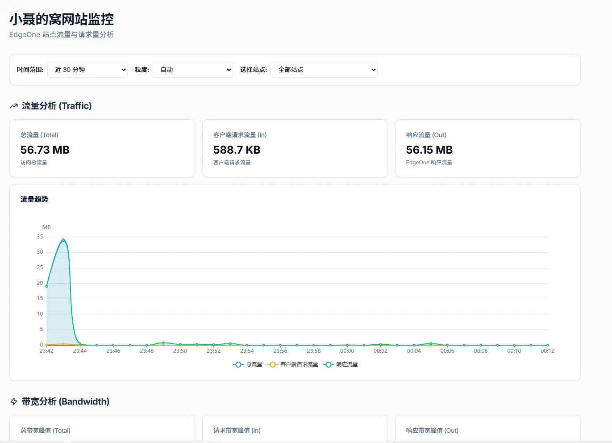612x443 pixels.
Task: Click the chart data point at 23:42
Action: pos(46,286)
